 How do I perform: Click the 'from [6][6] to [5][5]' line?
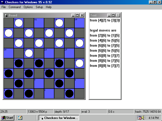(105, 51)
